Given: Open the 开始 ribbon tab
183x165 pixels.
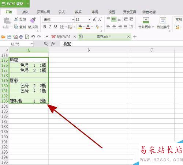Looking at the screenshot, I should tap(9, 12).
